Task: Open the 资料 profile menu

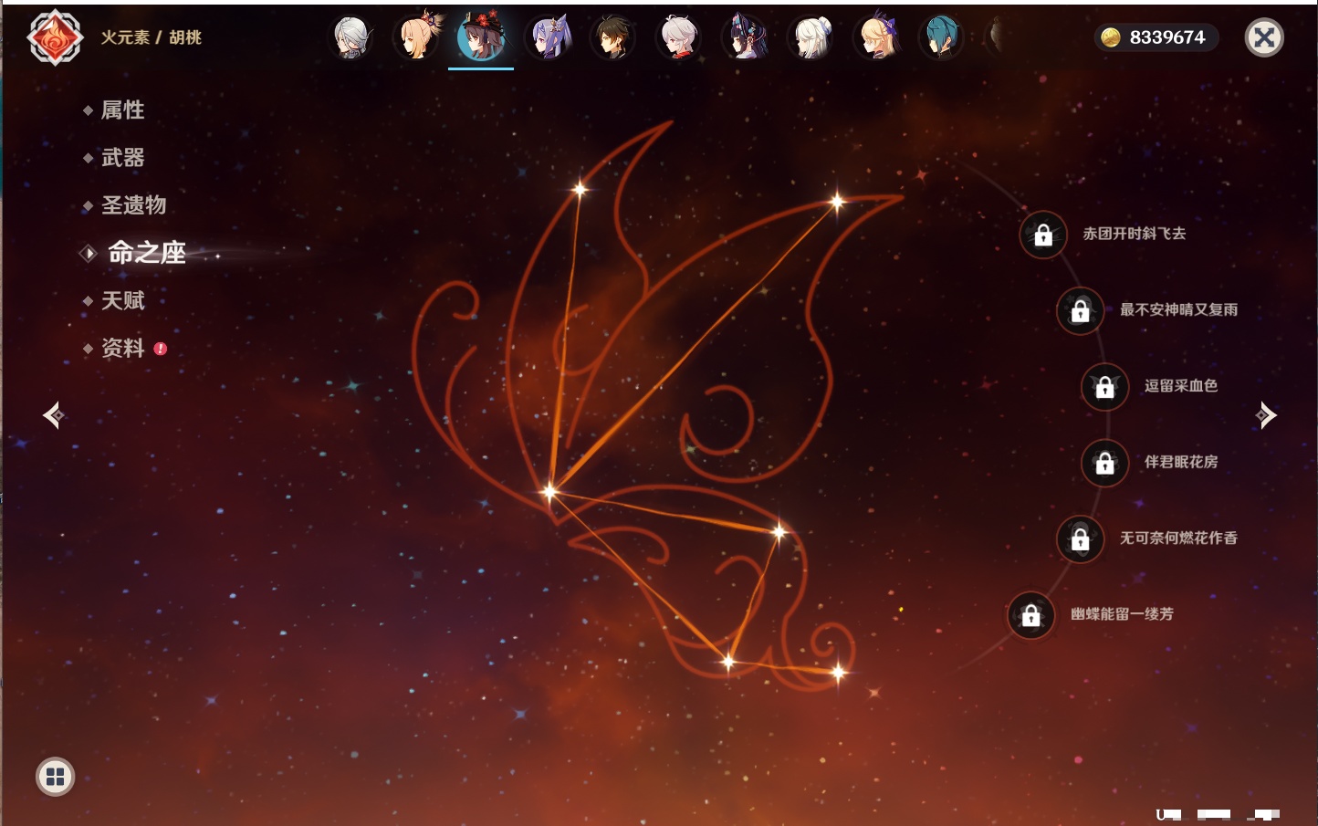Action: 122,348
